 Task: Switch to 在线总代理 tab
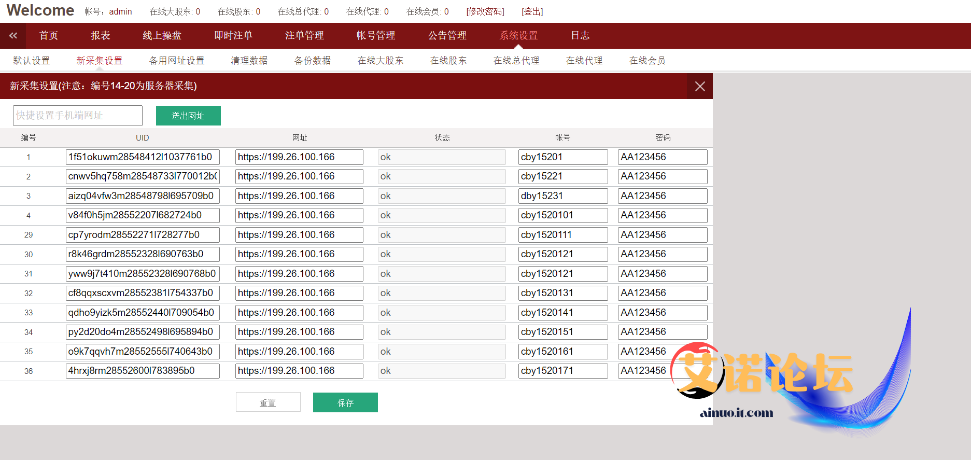pos(516,61)
